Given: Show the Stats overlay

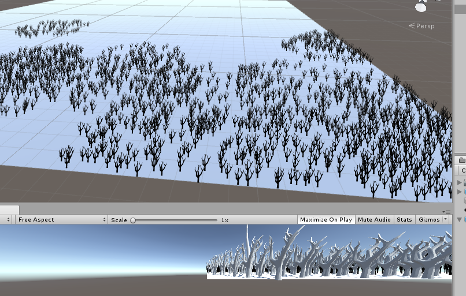Looking at the screenshot, I should click(404, 220).
